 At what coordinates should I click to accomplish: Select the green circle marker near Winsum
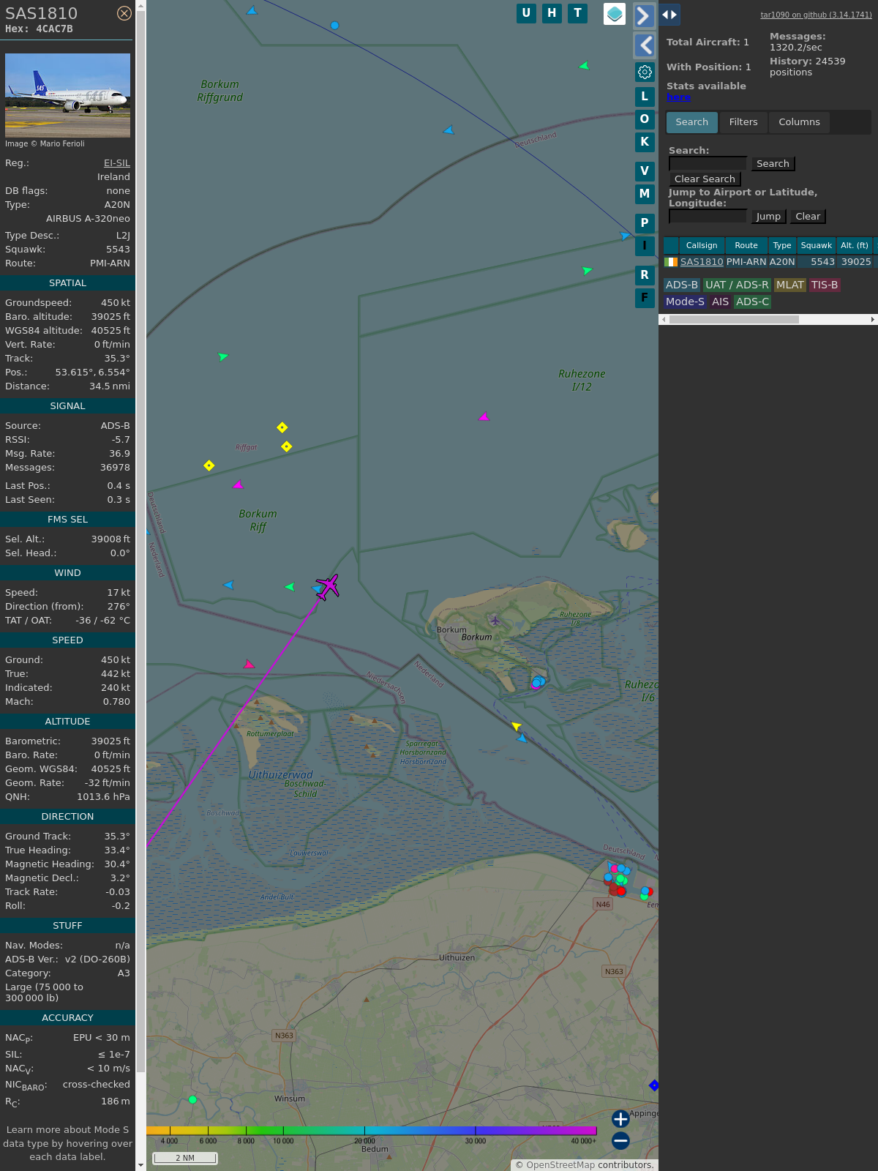point(192,1099)
